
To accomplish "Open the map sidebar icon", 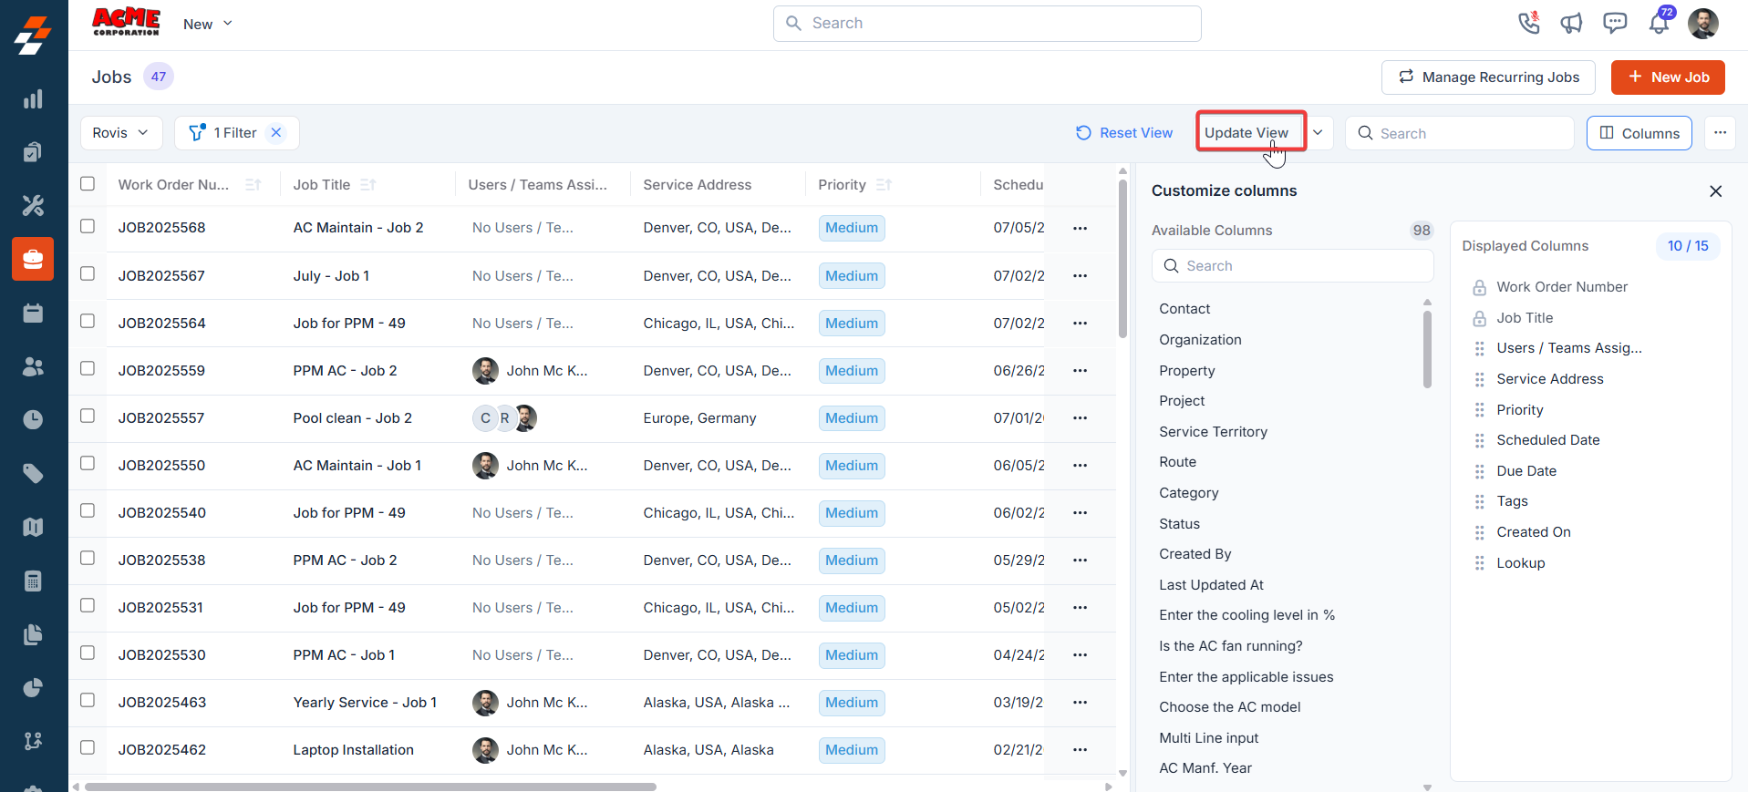I will click(33, 527).
